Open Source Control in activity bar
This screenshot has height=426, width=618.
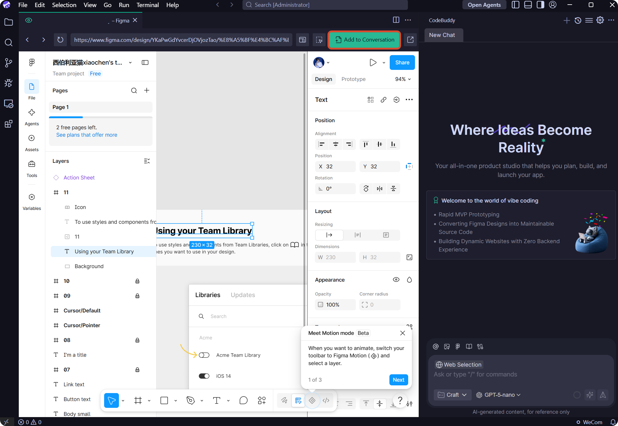[9, 62]
